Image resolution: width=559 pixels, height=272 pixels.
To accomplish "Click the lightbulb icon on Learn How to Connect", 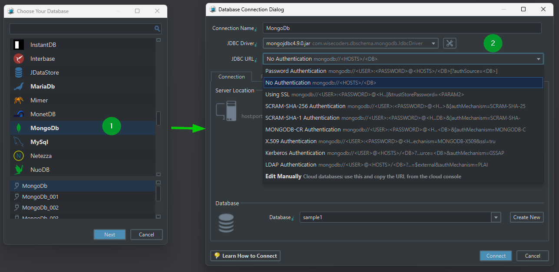I will [217, 256].
